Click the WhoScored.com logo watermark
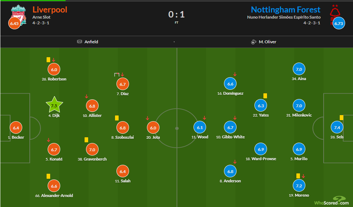This screenshot has width=353, height=207. click(x=331, y=201)
